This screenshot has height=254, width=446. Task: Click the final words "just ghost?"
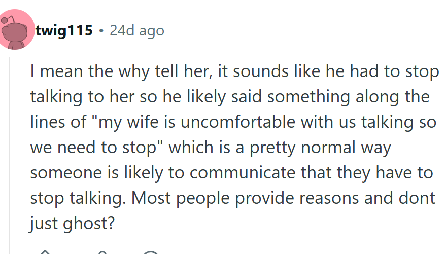click(71, 223)
